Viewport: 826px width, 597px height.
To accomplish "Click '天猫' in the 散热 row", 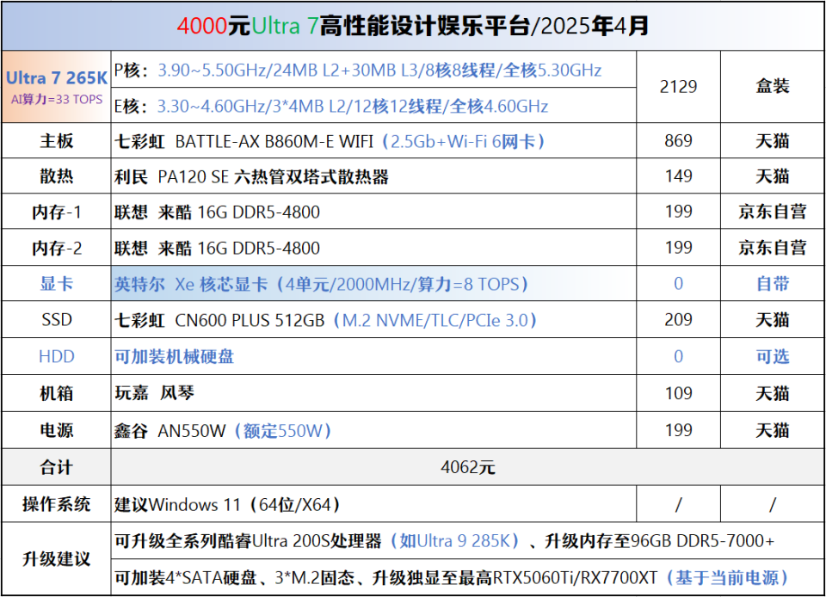I will (773, 175).
